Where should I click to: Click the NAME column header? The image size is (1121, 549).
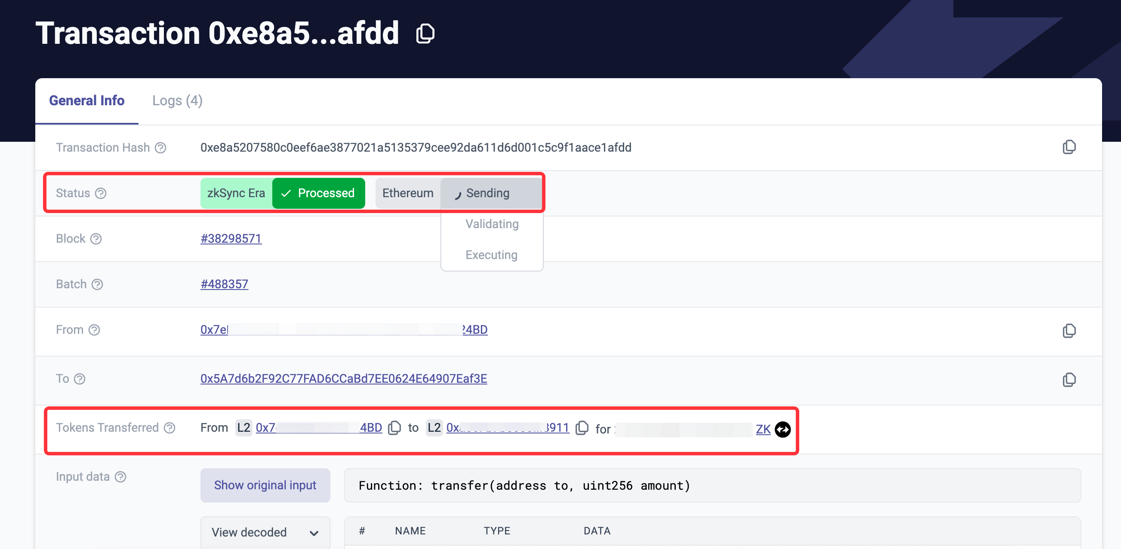click(410, 531)
